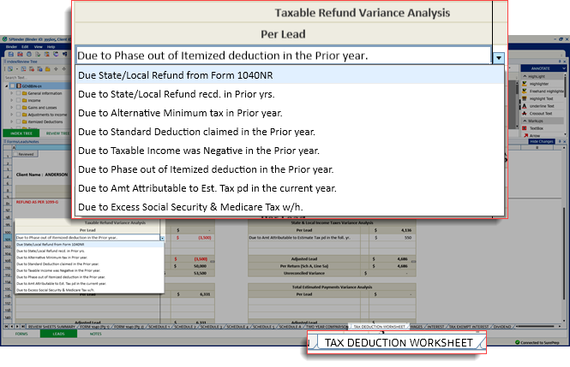
Task: Select the Freehand Highlighter tool
Action: [543, 91]
